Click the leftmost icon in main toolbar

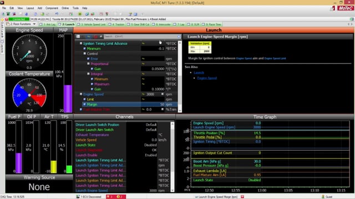pos(3,14)
